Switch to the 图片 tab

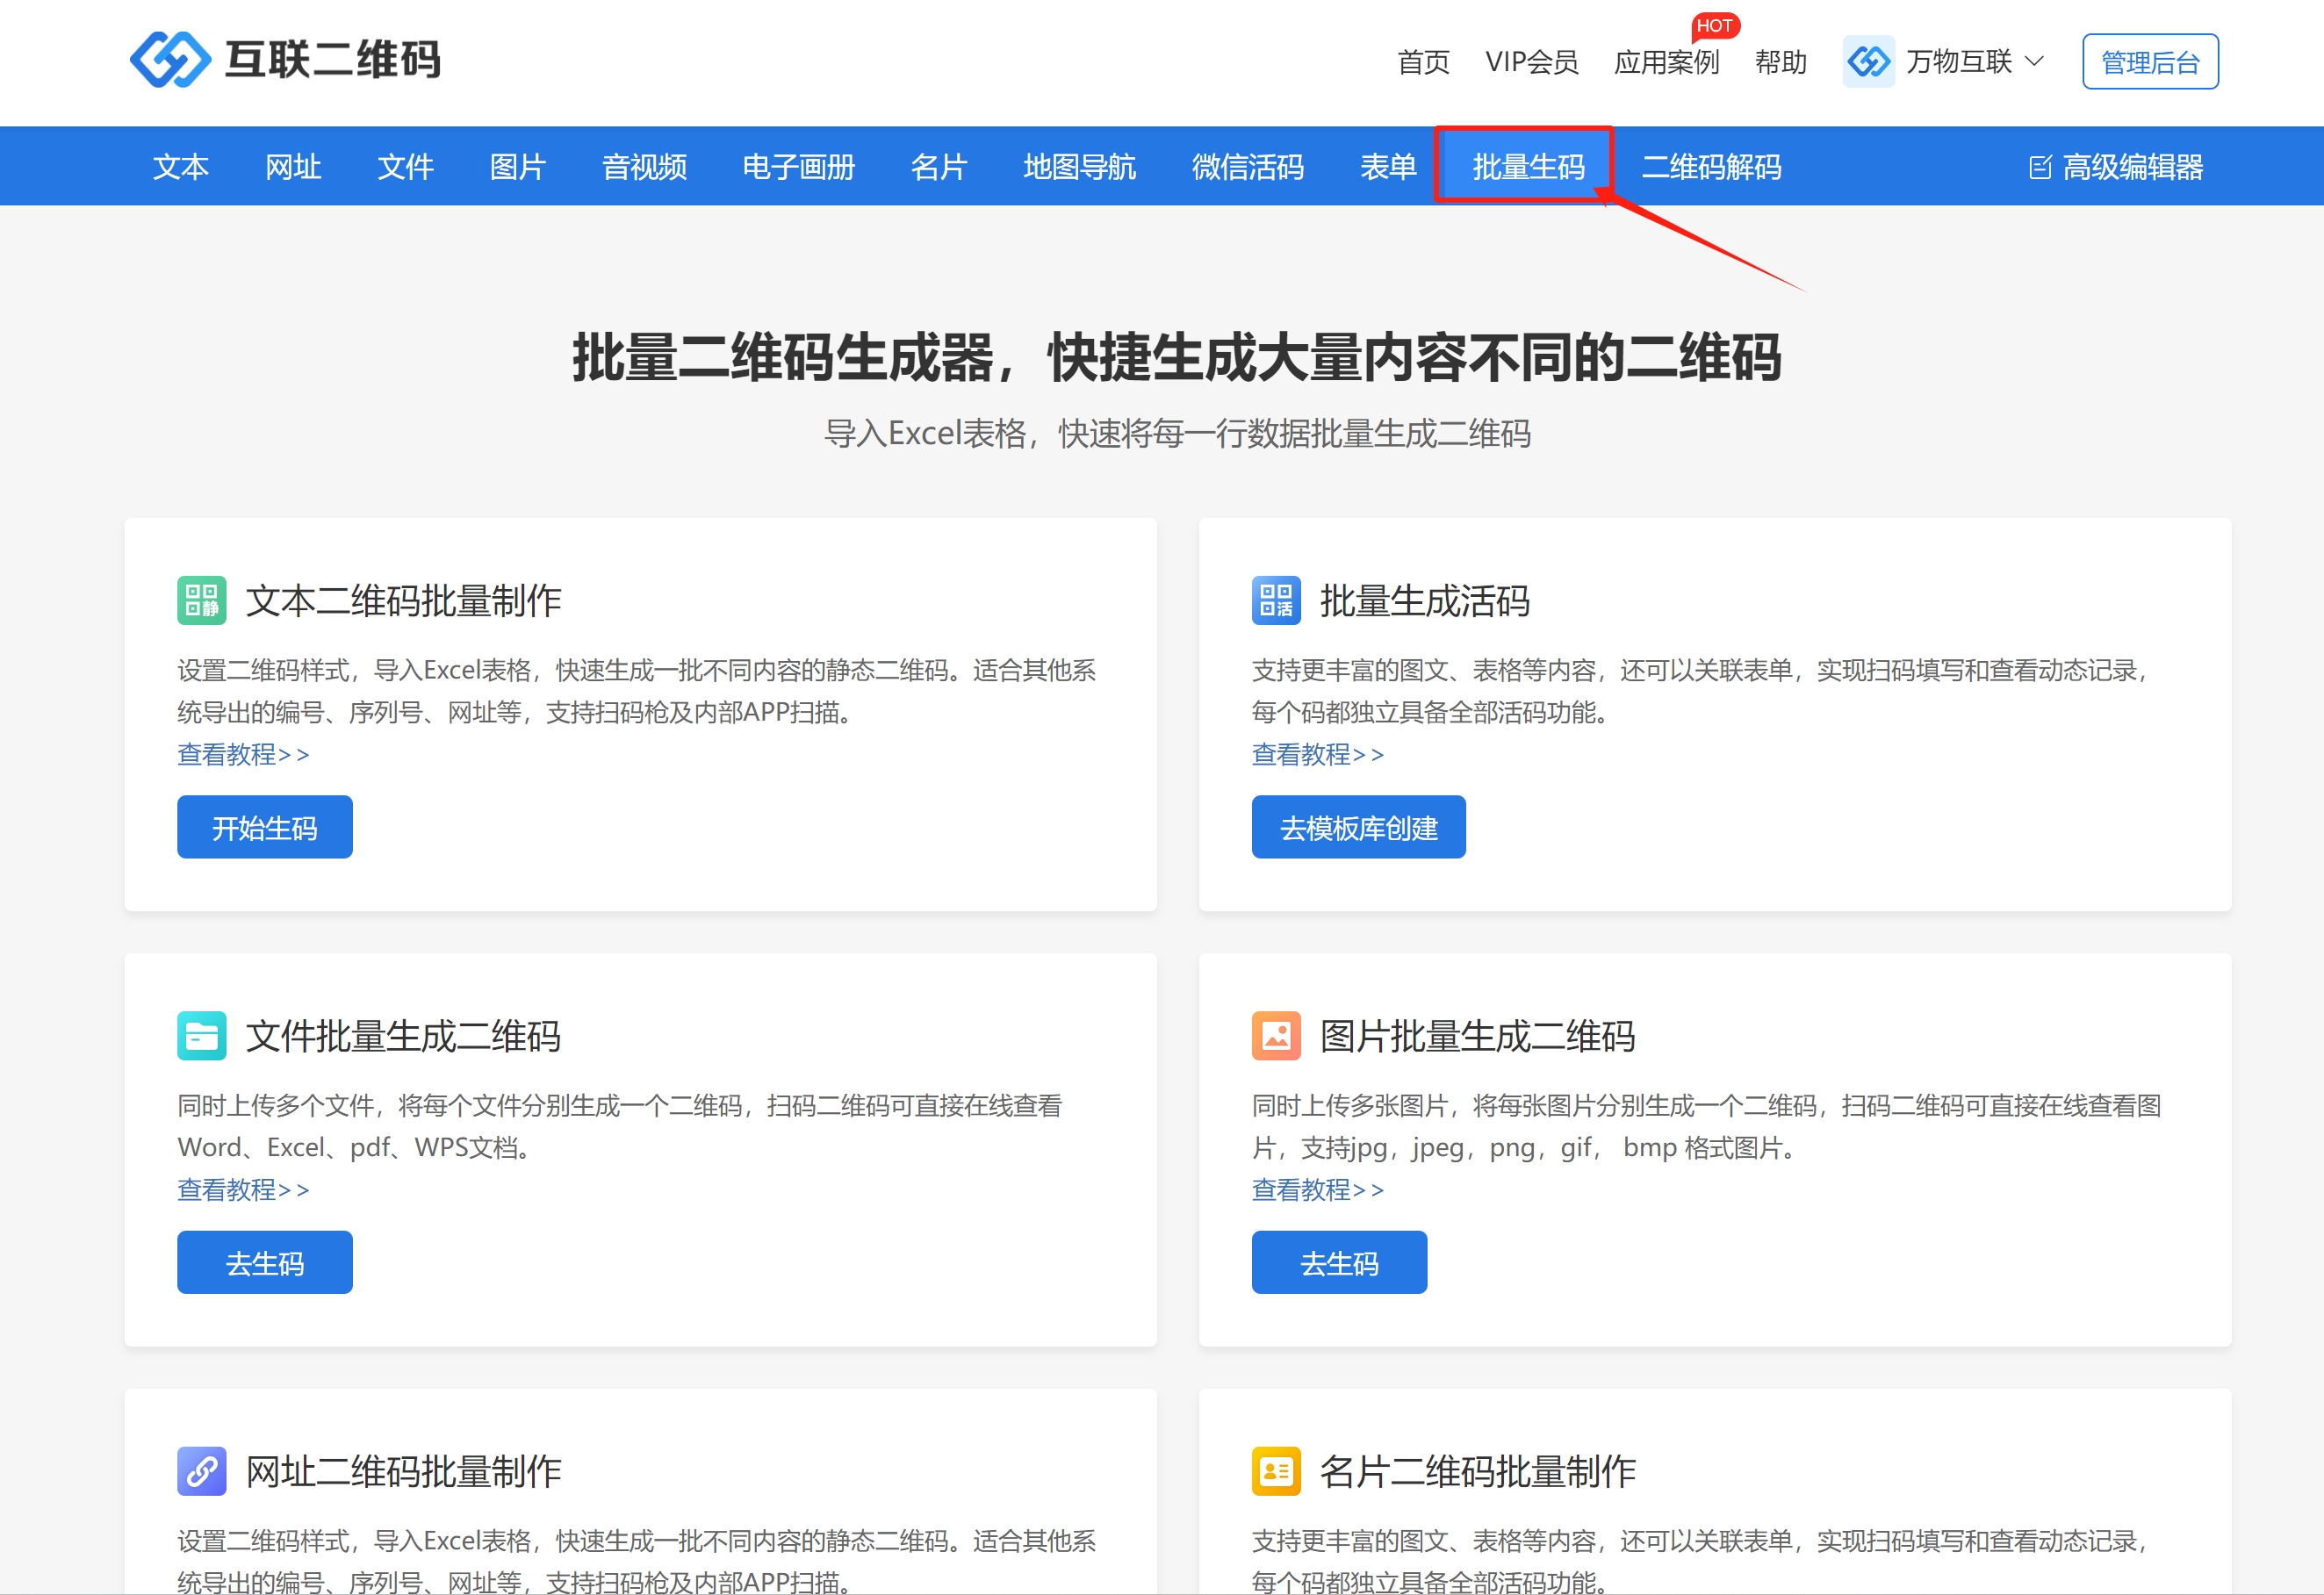click(x=517, y=167)
